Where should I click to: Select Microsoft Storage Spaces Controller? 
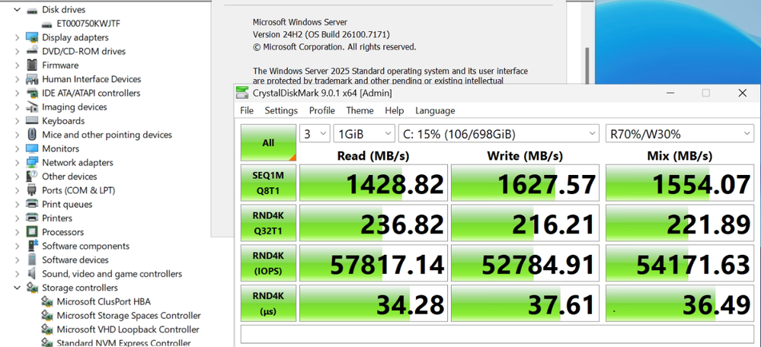129,316
